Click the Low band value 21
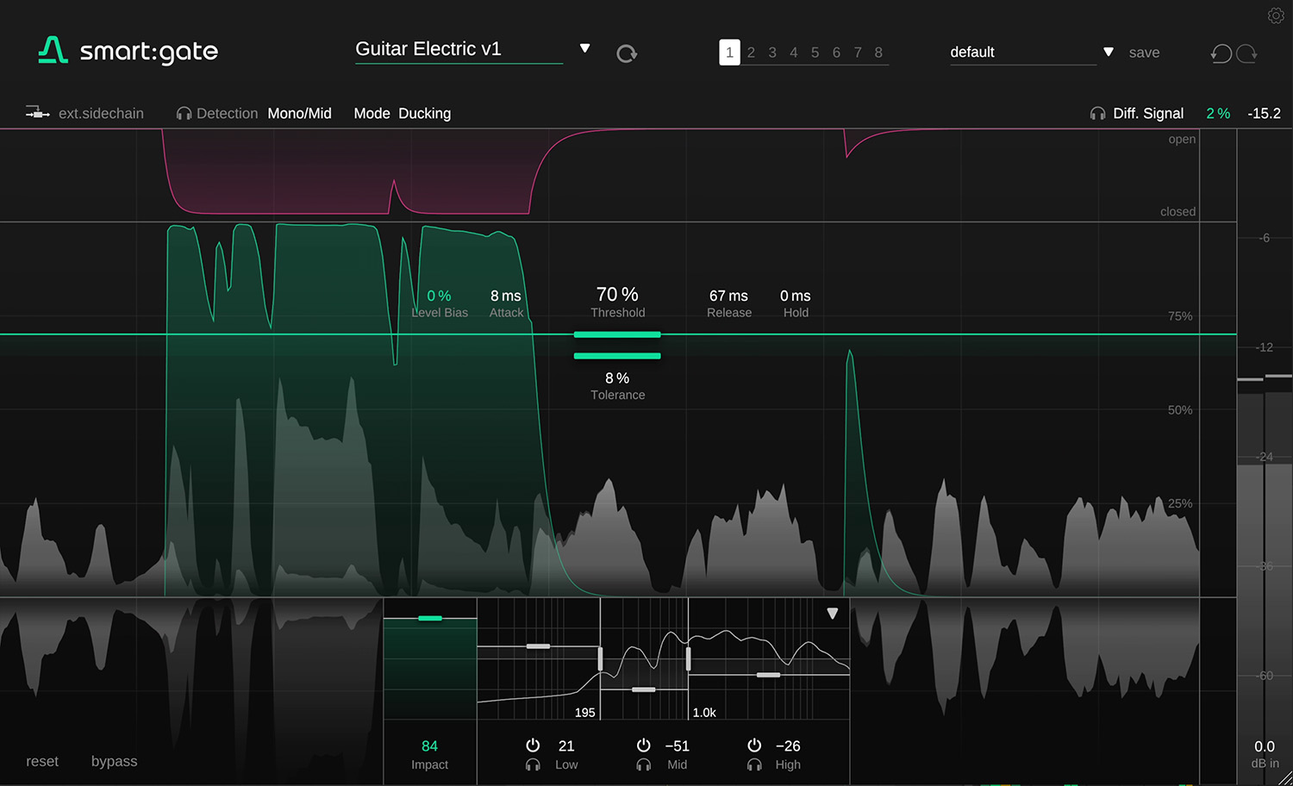 [x=566, y=745]
